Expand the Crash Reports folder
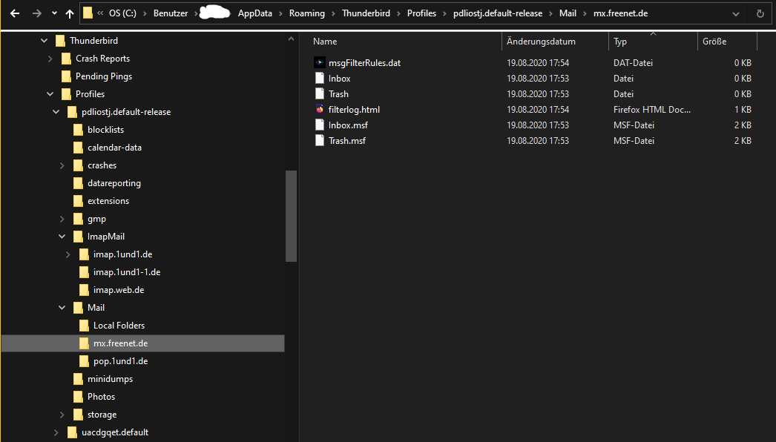Image resolution: width=776 pixels, height=442 pixels. [x=50, y=59]
